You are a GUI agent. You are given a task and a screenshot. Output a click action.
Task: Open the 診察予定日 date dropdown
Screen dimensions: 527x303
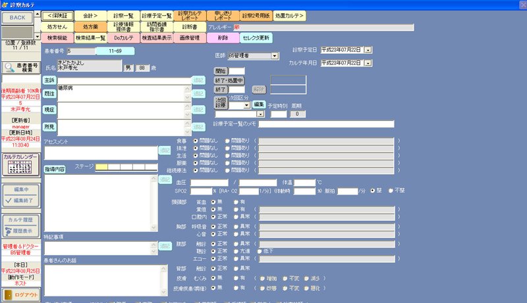point(368,50)
